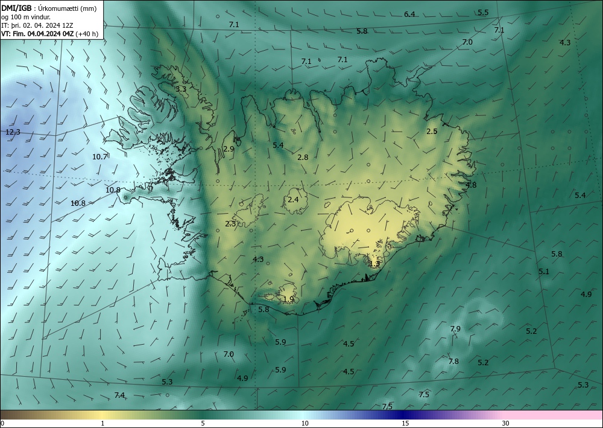Select the 7.8 value label

coord(453,362)
